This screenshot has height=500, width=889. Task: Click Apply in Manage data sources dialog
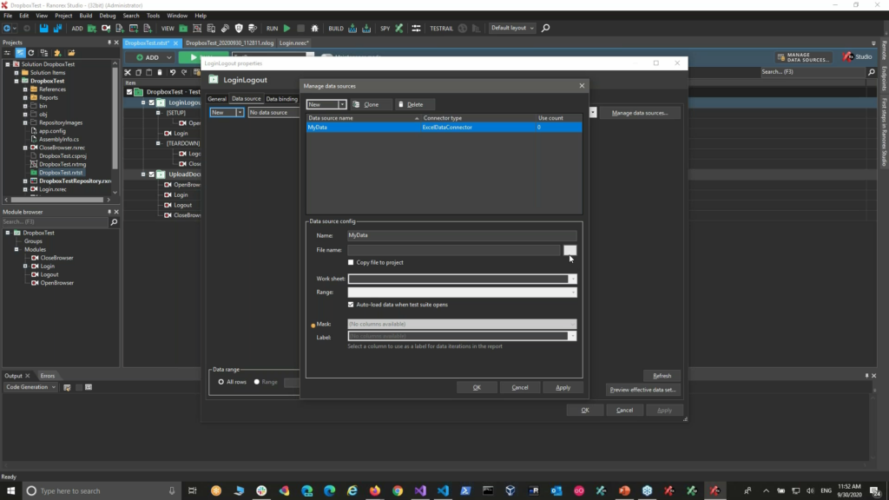click(x=563, y=388)
